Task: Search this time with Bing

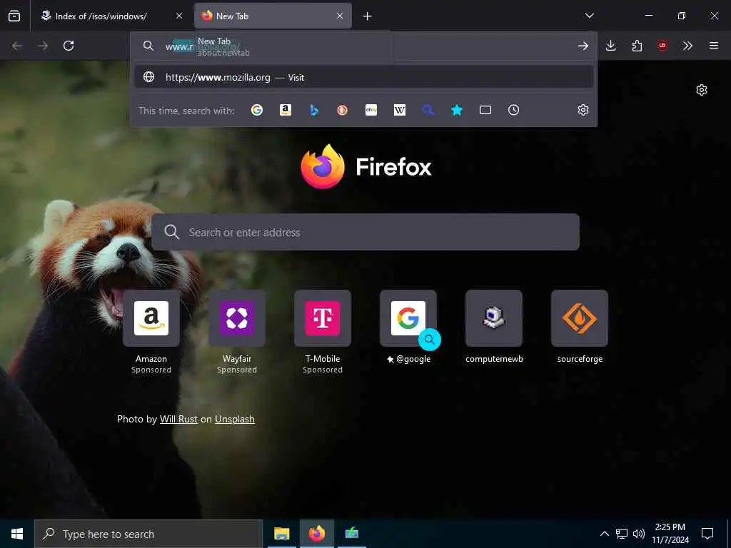Action: click(x=314, y=110)
